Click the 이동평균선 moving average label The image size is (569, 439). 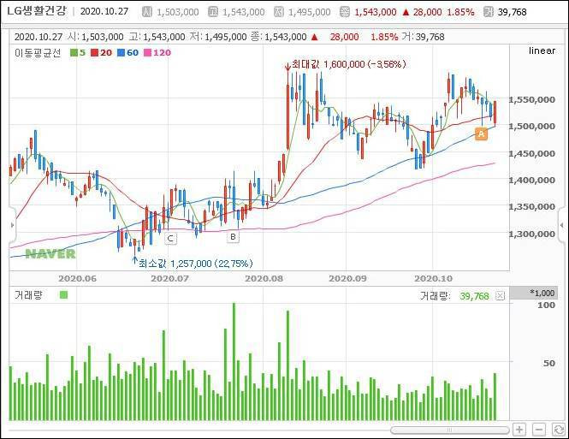(38, 53)
